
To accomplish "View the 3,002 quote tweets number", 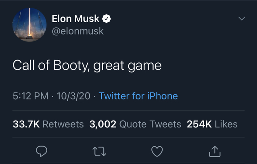I will pos(103,124).
